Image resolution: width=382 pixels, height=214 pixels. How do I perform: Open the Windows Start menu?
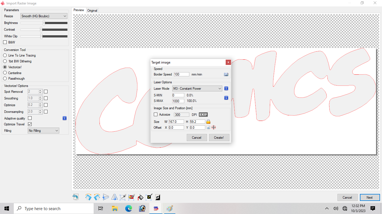7,208
